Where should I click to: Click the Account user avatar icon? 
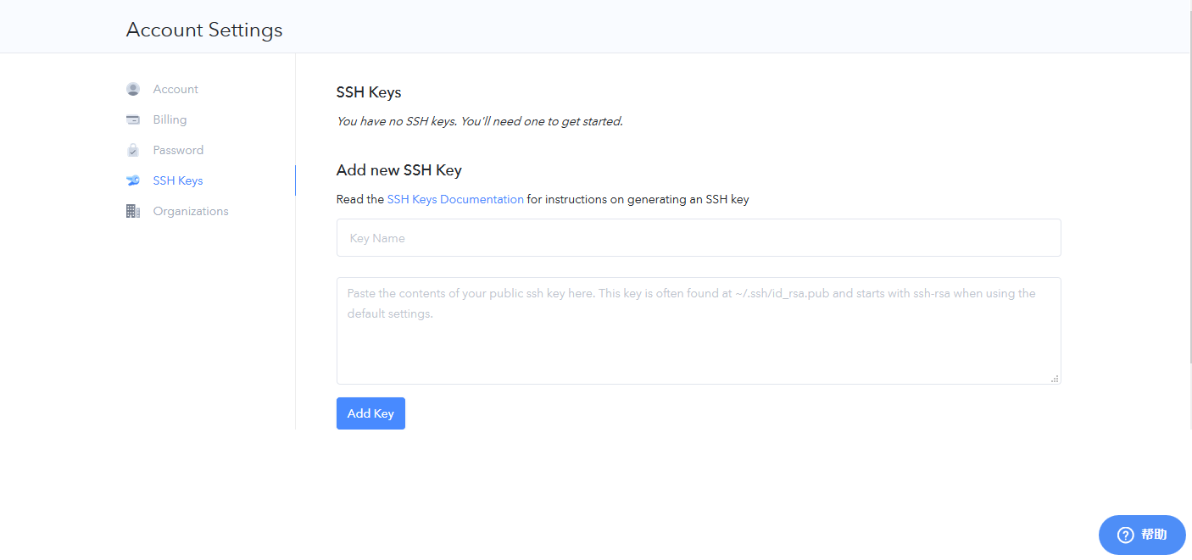[x=133, y=89]
